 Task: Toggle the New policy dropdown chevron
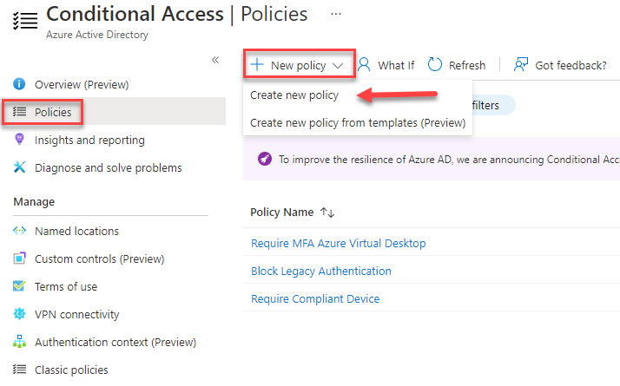338,66
